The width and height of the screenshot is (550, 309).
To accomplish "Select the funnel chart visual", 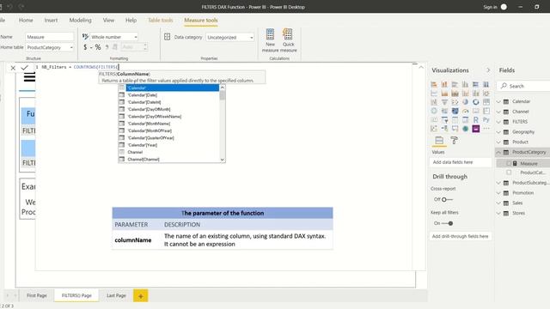I will tap(444, 102).
